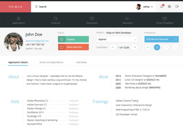Click into the Search field
The image size is (183, 133).
(x=43, y=7)
